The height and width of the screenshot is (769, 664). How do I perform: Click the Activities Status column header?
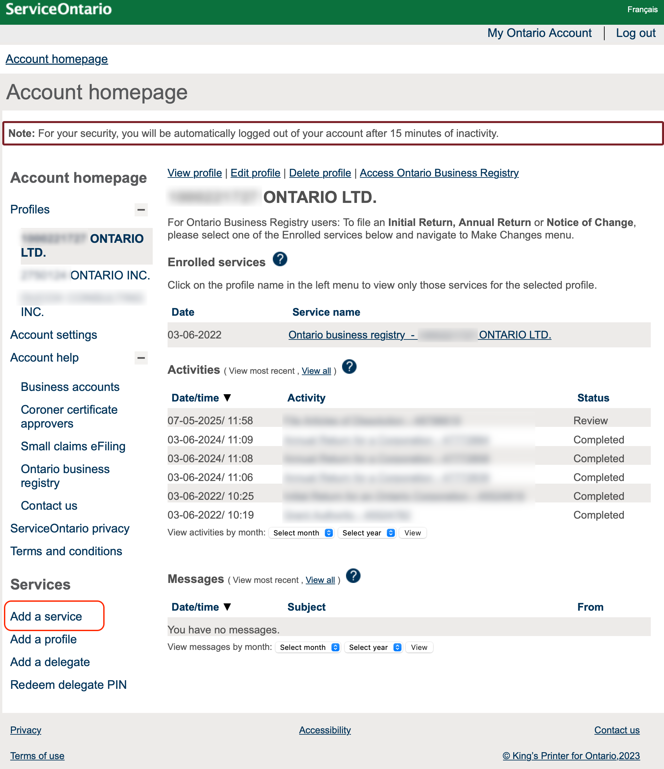[x=593, y=398]
